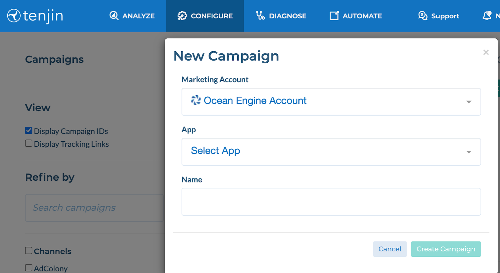Click the Configure gear icon
The image size is (500, 273).
click(x=182, y=16)
